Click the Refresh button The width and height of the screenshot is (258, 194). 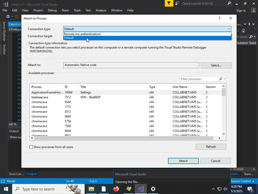coord(211,147)
